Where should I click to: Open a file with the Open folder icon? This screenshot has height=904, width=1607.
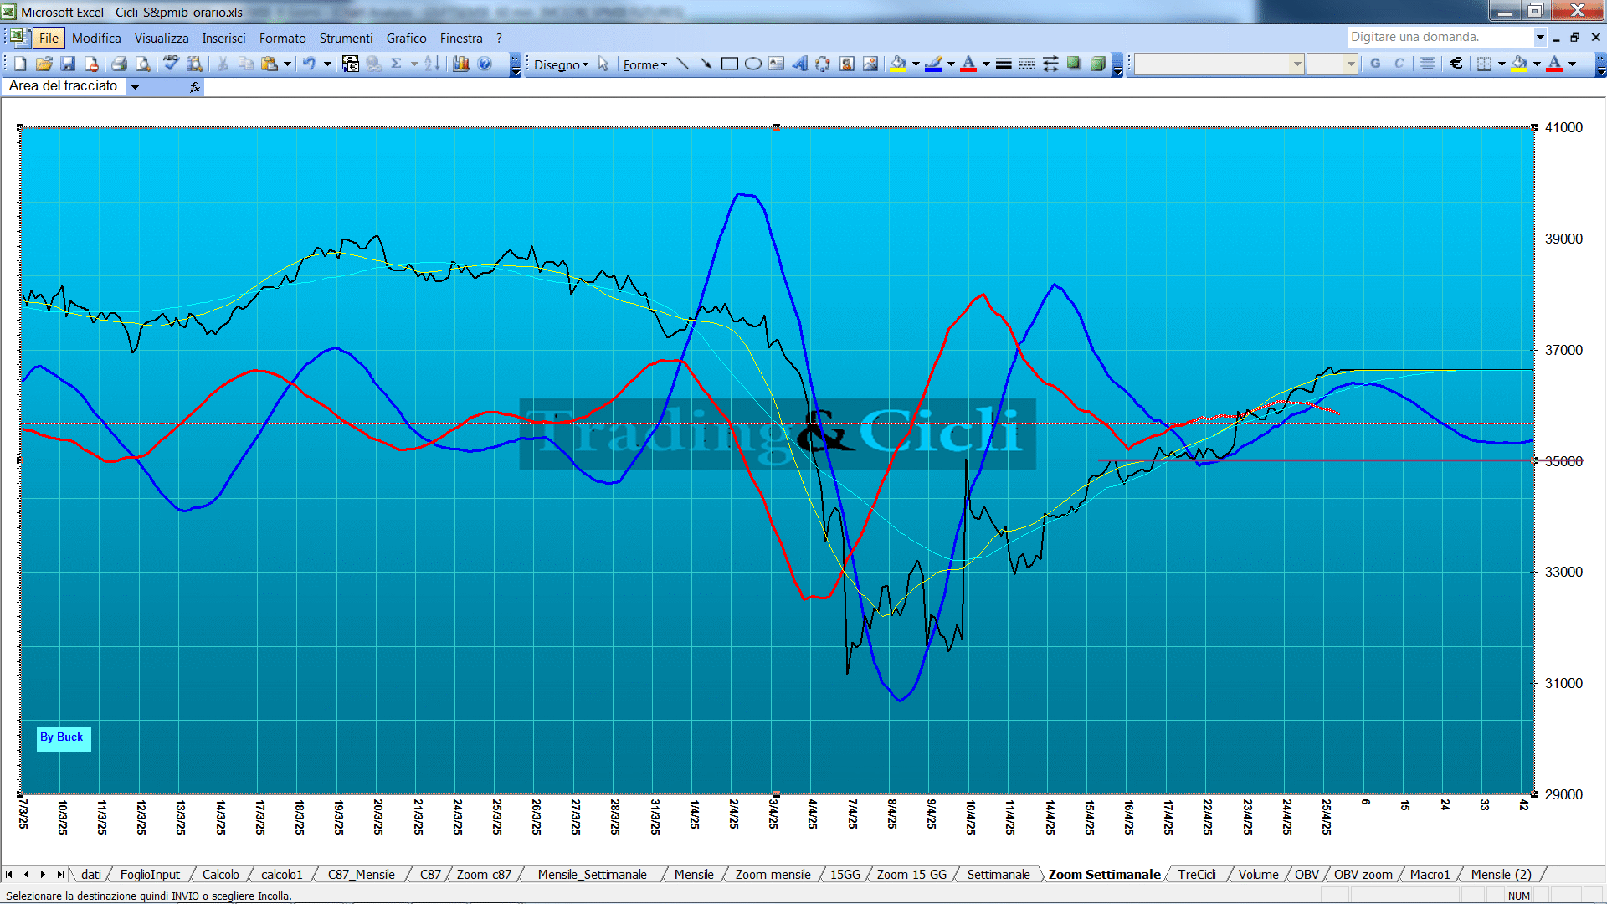[44, 64]
